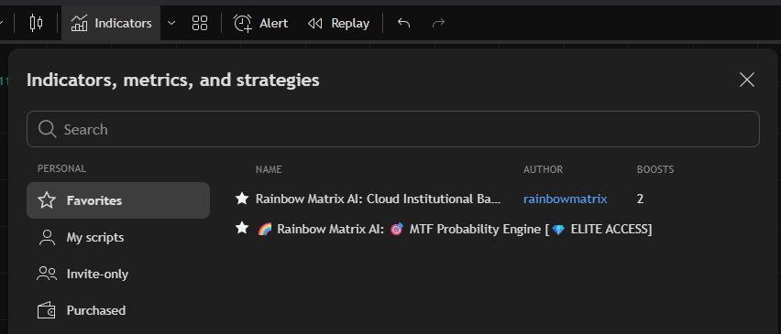
Task: Undo the last chart action
Action: (403, 23)
